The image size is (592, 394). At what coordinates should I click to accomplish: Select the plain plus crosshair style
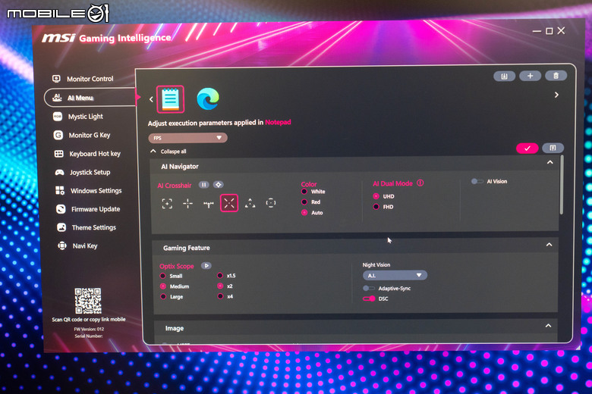(x=187, y=204)
